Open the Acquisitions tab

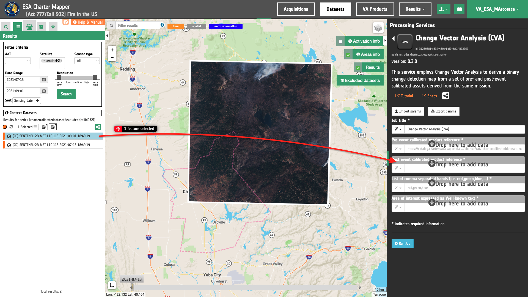[x=296, y=9]
